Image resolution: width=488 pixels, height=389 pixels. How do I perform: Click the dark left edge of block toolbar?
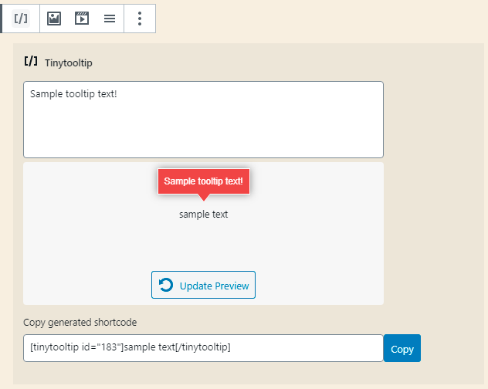point(2,19)
